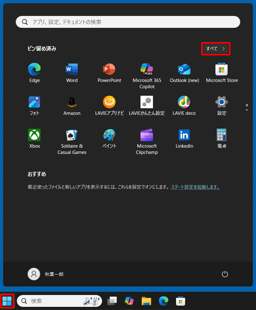256x310 pixels.
Task: Open the フォト app
Action: (34, 106)
